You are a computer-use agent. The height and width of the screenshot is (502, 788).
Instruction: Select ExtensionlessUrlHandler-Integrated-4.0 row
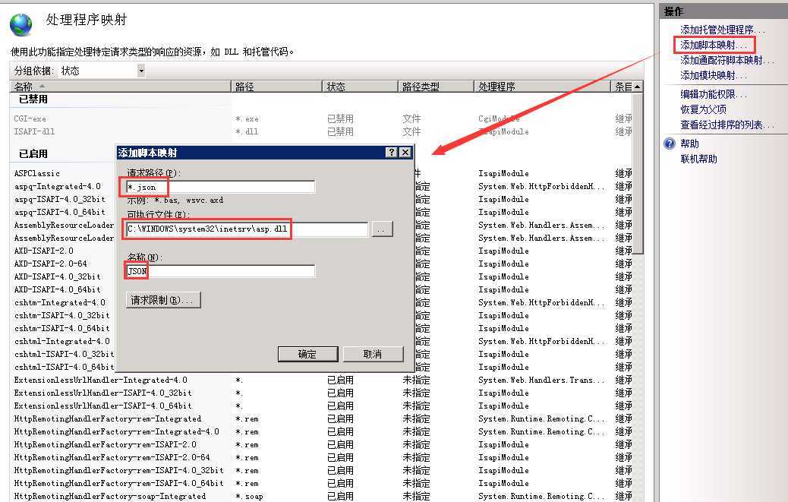pos(322,380)
